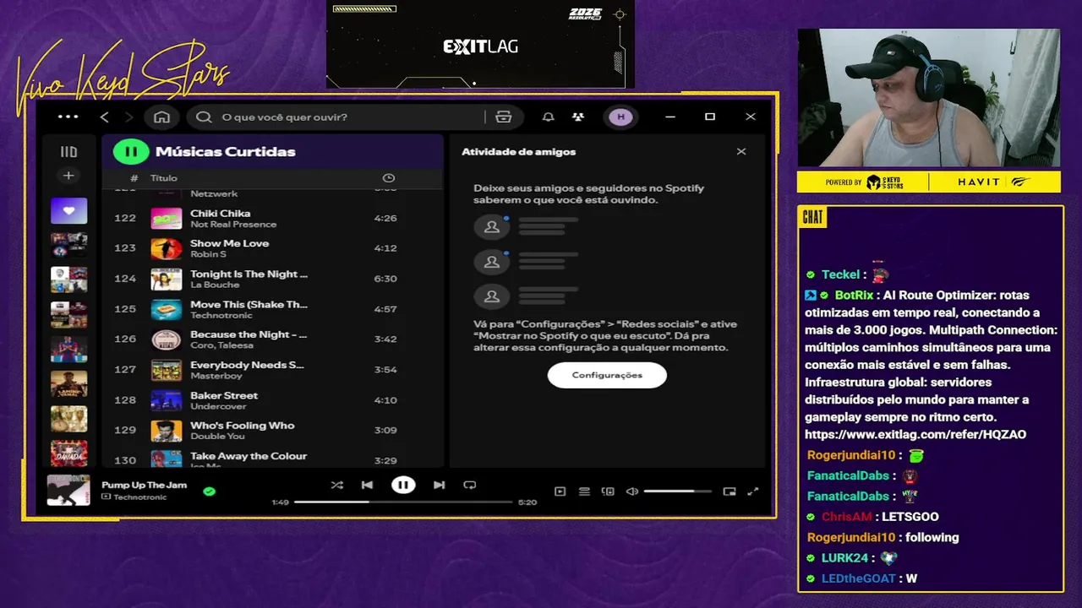Open the profile avatar 'H' menu
The width and height of the screenshot is (1082, 608).
[x=620, y=117]
